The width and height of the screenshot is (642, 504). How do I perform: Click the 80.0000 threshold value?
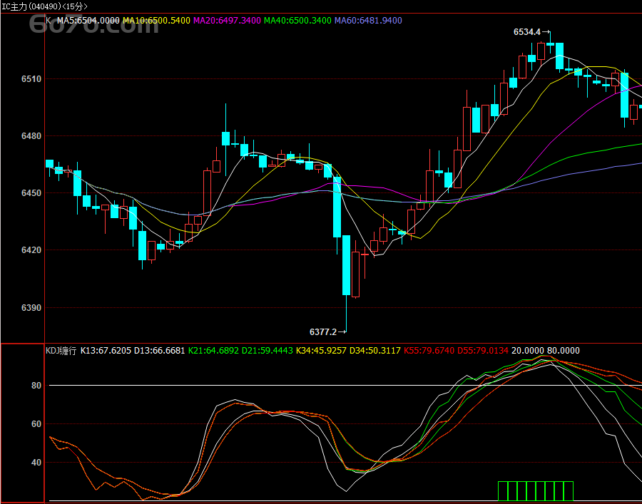[564, 351]
